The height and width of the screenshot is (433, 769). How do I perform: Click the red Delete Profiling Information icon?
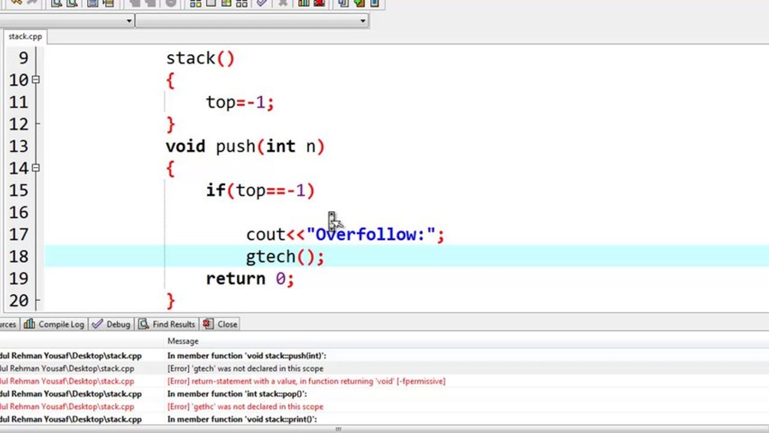[x=319, y=3]
